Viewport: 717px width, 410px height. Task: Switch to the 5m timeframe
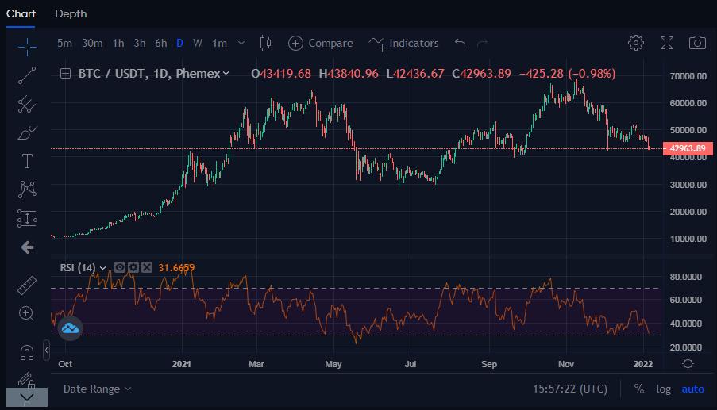tap(64, 43)
